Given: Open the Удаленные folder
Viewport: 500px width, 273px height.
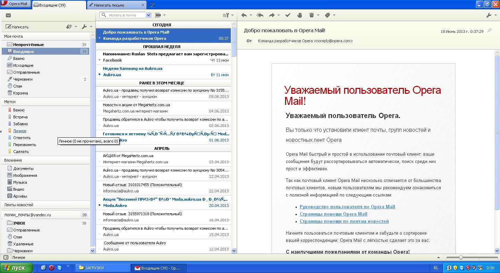Looking at the screenshot, I should [23, 244].
